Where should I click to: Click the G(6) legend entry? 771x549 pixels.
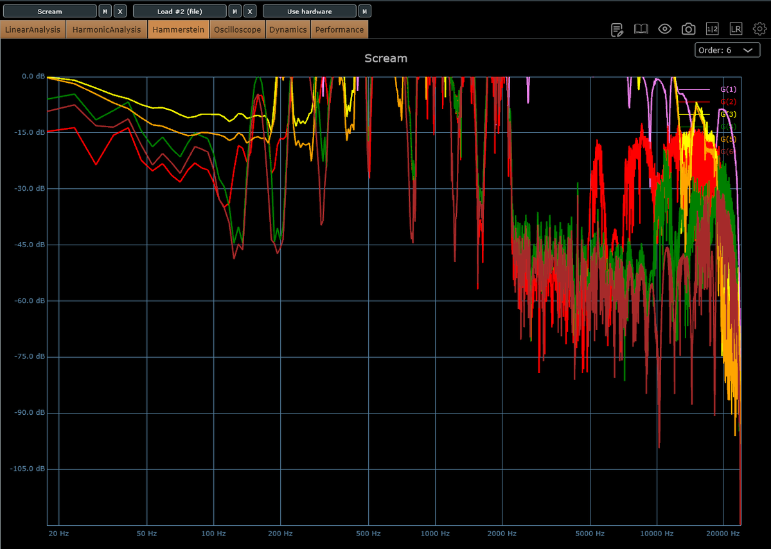(728, 151)
